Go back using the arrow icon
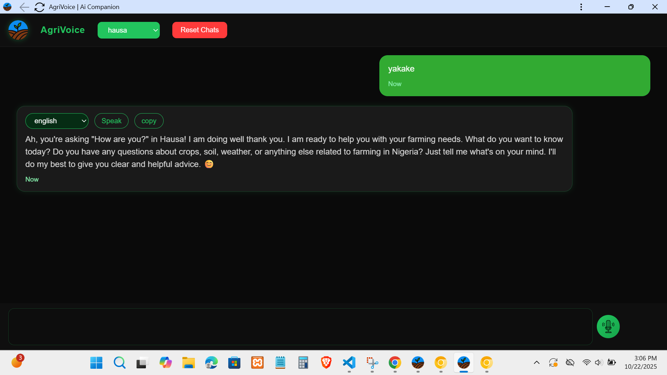 tap(24, 7)
